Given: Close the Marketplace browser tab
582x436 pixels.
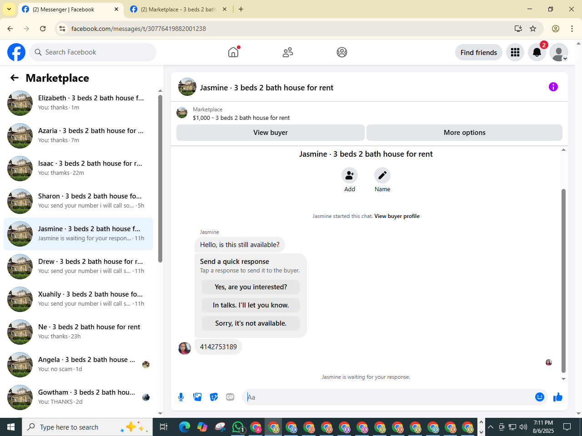Looking at the screenshot, I should point(225,9).
